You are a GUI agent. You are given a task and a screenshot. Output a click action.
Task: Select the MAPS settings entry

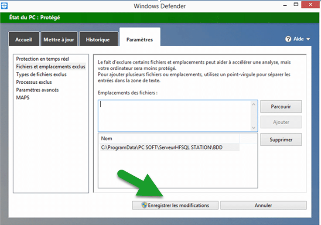click(23, 98)
